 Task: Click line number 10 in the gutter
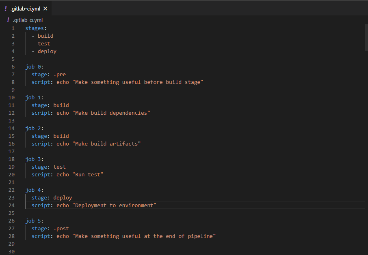11,97
